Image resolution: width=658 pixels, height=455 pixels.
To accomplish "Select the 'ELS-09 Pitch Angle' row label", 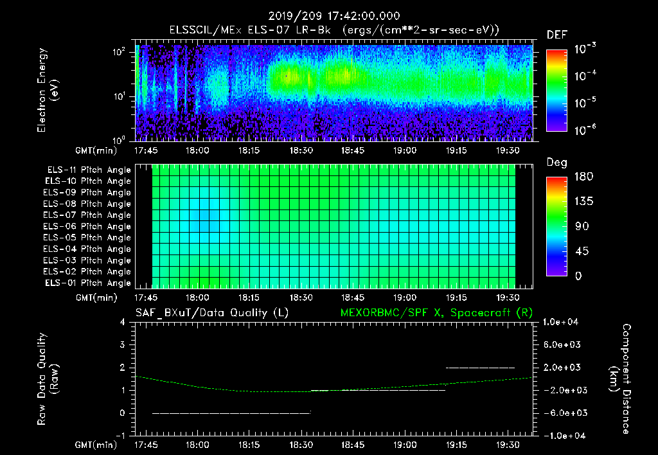I will click(87, 193).
